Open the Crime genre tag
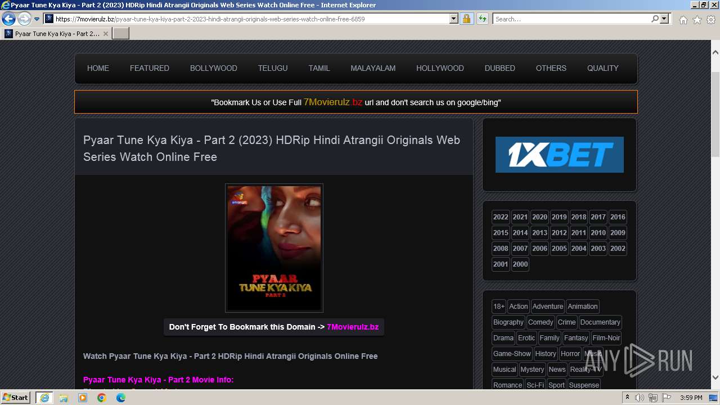Viewport: 720px width, 405px height. point(567,322)
